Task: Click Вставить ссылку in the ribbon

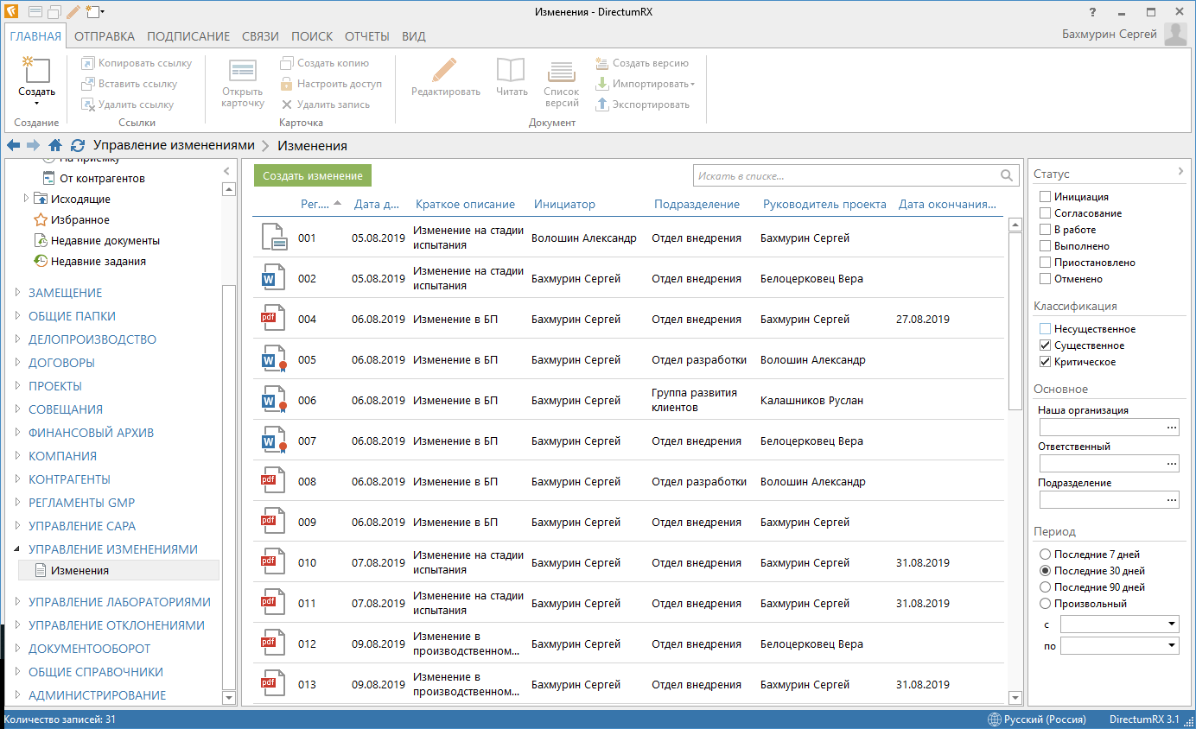Action: pos(129,84)
